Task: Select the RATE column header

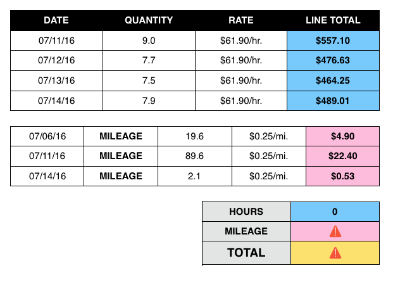Action: coord(240,20)
